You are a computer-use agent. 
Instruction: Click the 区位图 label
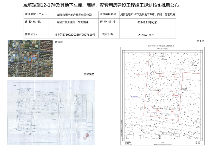click(58, 42)
